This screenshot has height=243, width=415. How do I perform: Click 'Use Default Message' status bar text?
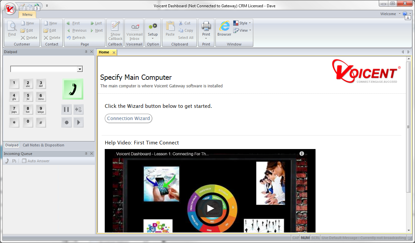[x=364, y=238]
